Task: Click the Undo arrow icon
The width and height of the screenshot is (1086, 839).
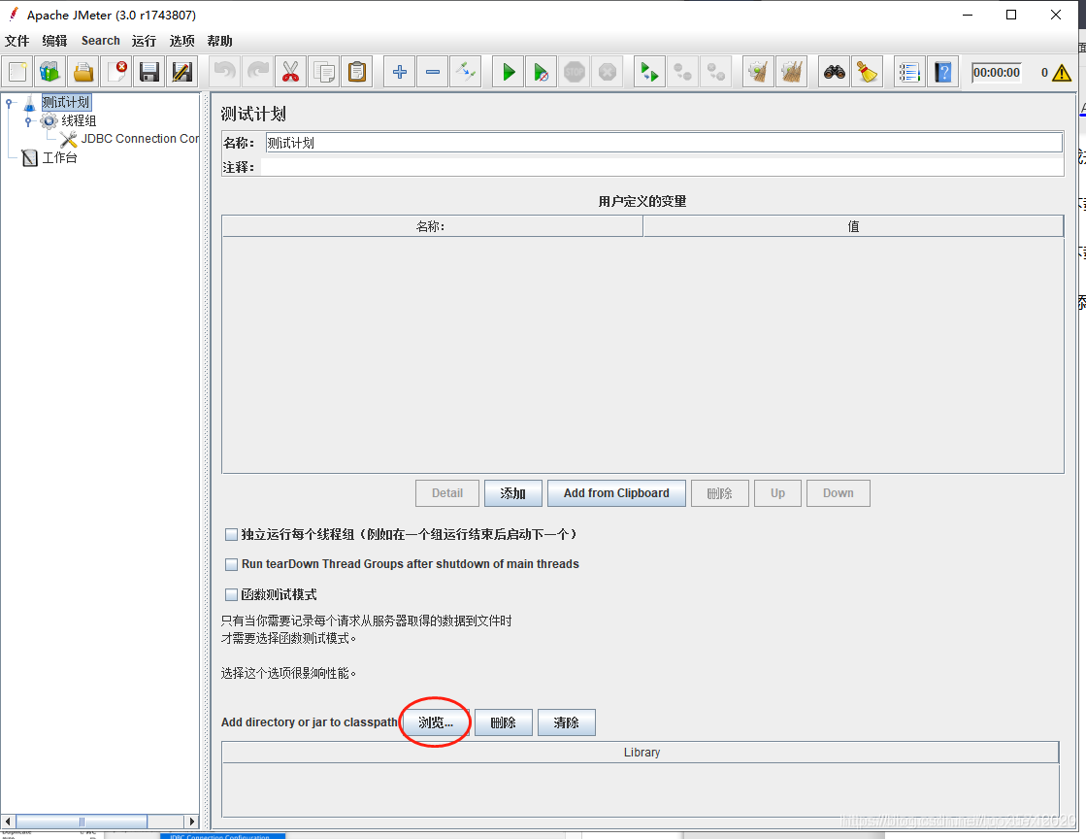Action: (224, 72)
